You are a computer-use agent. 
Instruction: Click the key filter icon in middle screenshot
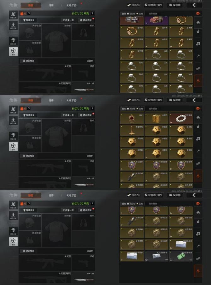tap(198, 151)
